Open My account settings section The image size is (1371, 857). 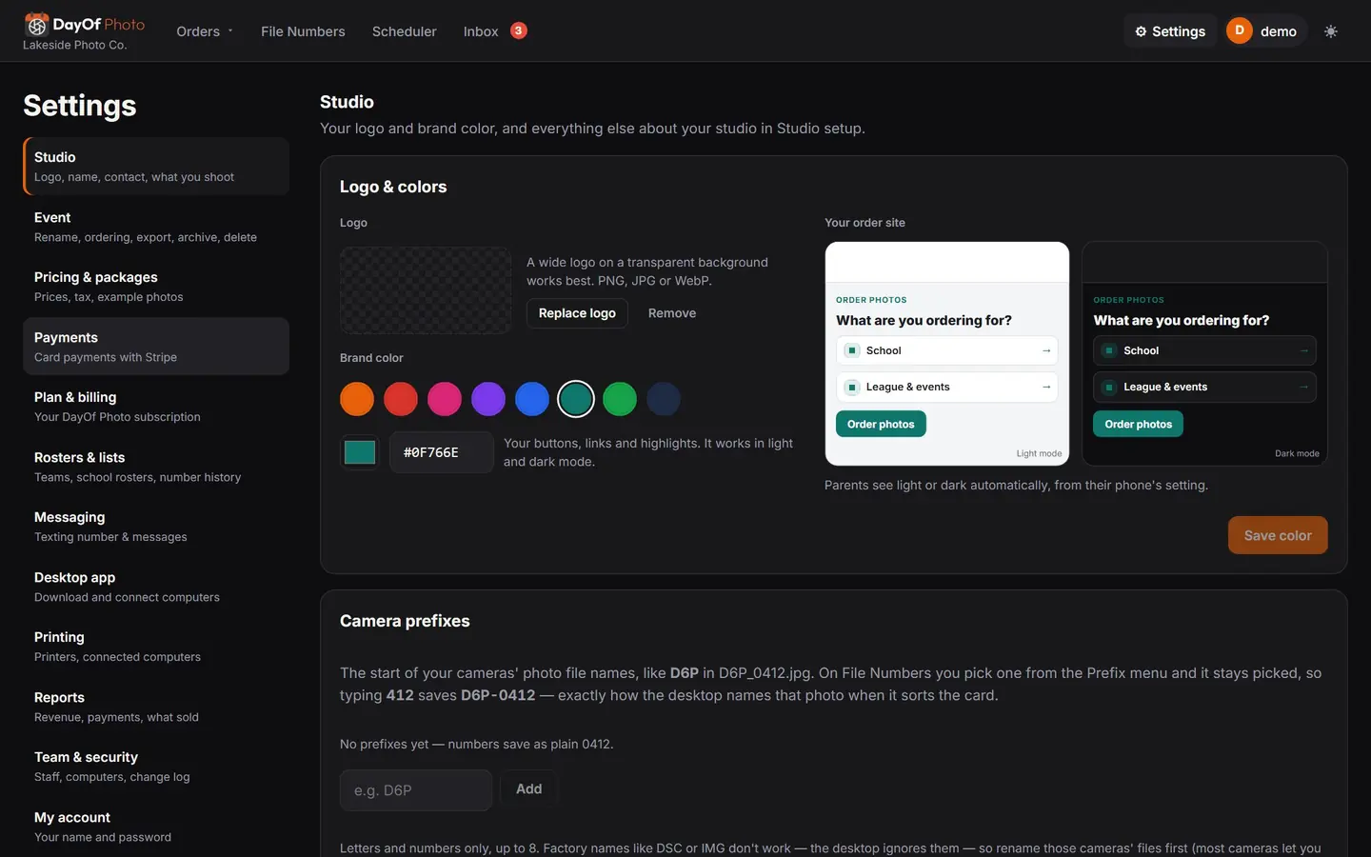[156, 827]
